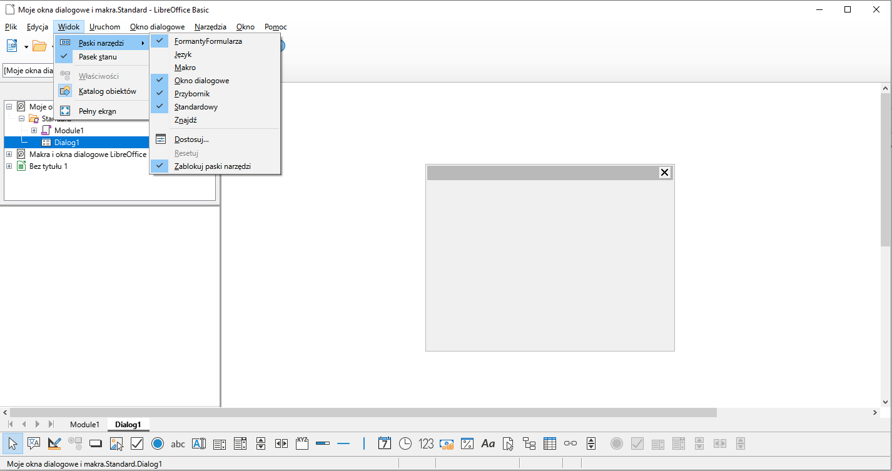This screenshot has height=471, width=892.
Task: Select the Check Box control tool
Action: [x=137, y=443]
